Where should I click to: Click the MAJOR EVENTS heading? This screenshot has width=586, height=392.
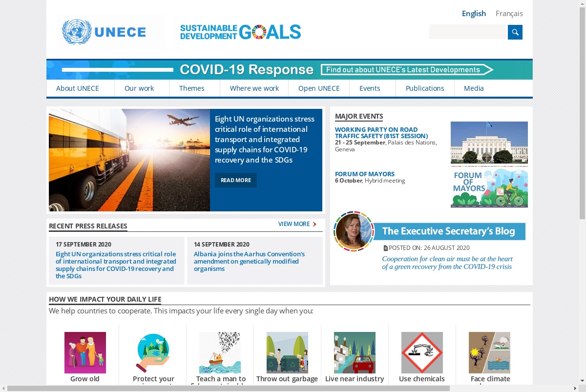359,116
